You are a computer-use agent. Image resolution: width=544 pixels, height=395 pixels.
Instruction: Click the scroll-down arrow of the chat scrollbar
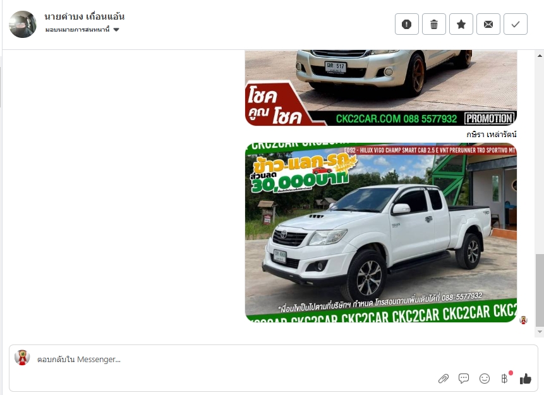(540, 332)
